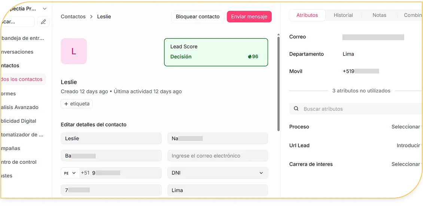Image resolution: width=423 pixels, height=206 pixels.
Task: Switch to the Historial tab
Action: 343,15
